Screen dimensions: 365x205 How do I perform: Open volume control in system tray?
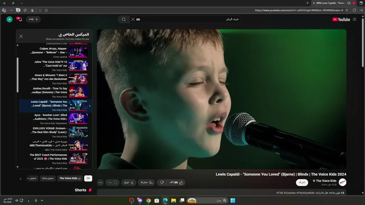[x=17, y=200]
